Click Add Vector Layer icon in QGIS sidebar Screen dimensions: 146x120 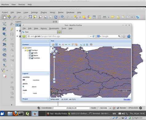4,24
